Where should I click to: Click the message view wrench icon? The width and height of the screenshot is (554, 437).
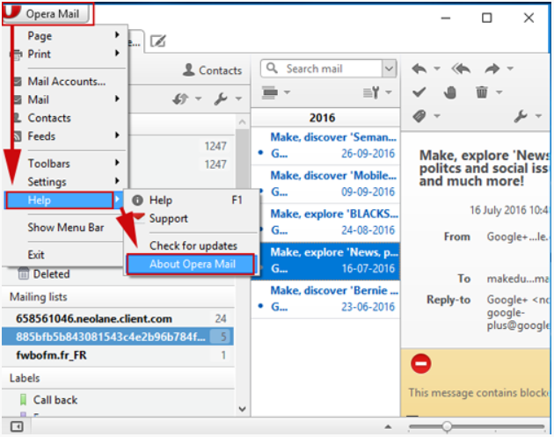[x=521, y=116]
